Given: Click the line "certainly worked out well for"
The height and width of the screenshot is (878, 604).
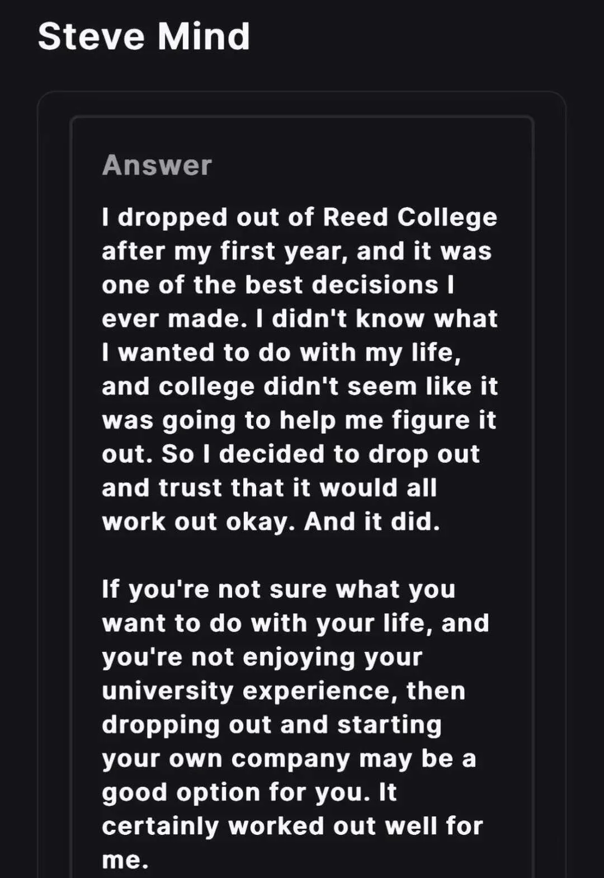Looking at the screenshot, I should click(292, 826).
